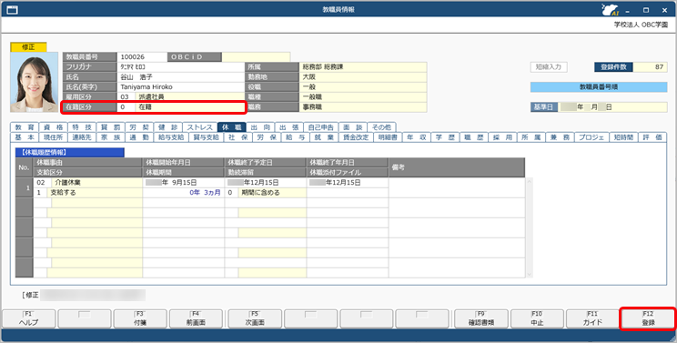This screenshot has width=677, height=343.
Task: Click the 氏名 field 谷山 浩子
Action: pyautogui.click(x=180, y=76)
